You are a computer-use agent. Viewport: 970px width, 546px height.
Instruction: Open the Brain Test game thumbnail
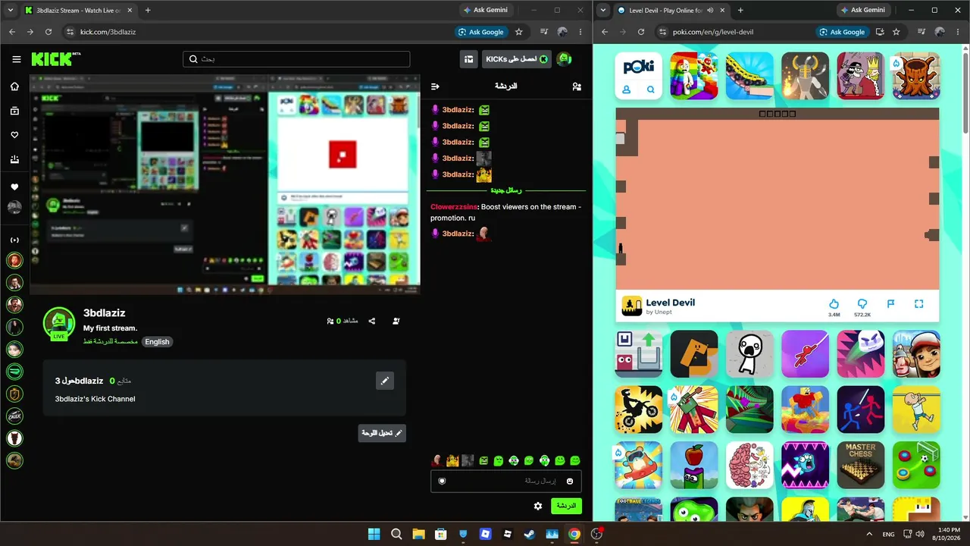tap(749, 465)
